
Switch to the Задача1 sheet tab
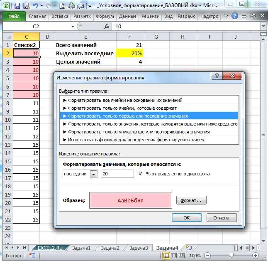(x=81, y=248)
